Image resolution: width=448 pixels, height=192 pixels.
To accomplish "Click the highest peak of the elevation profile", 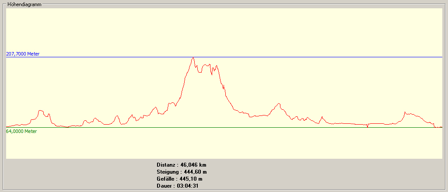I will coord(193,58).
